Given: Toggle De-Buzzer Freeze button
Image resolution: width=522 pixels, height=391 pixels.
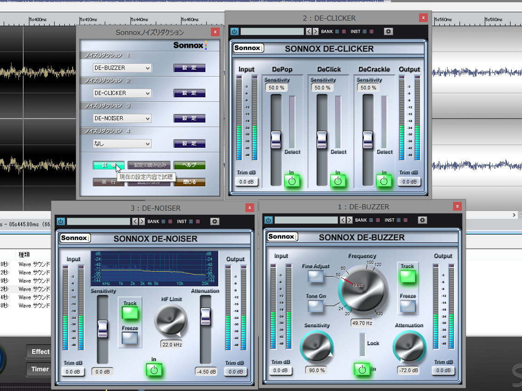Looking at the screenshot, I should pos(408,306).
